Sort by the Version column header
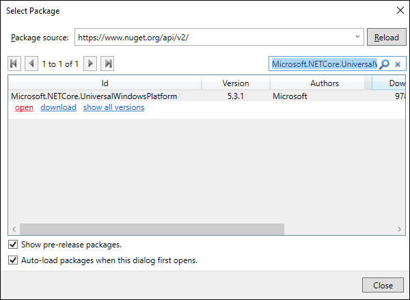410x300 pixels. [236, 83]
